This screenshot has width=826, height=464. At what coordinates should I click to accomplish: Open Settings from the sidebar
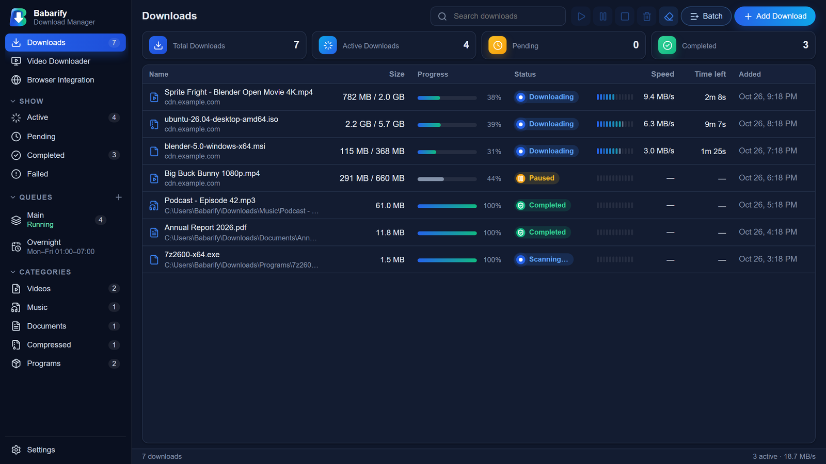66,450
